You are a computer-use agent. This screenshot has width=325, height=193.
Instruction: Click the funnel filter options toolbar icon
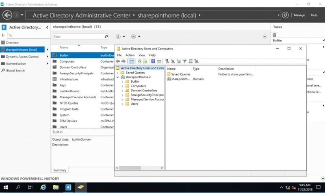pyautogui.click(x=184, y=61)
